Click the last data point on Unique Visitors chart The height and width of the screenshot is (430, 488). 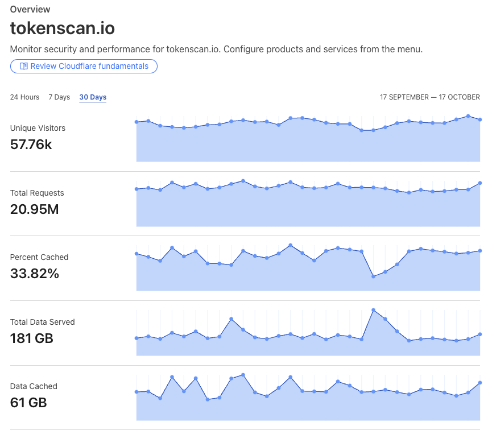click(480, 119)
